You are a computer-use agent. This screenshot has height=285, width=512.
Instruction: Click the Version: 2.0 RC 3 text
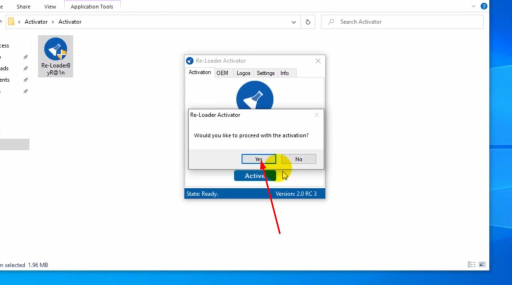point(296,194)
